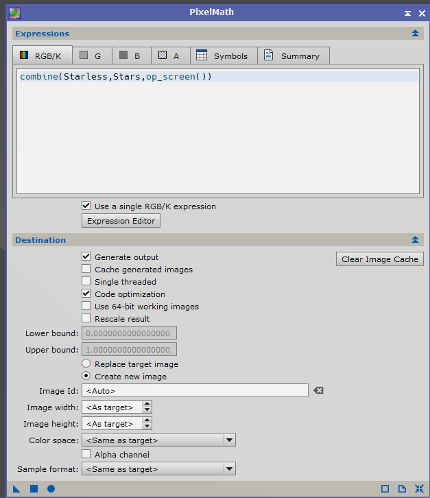Switch to the RGB/K expression tab
This screenshot has height=498, width=430.
43,56
